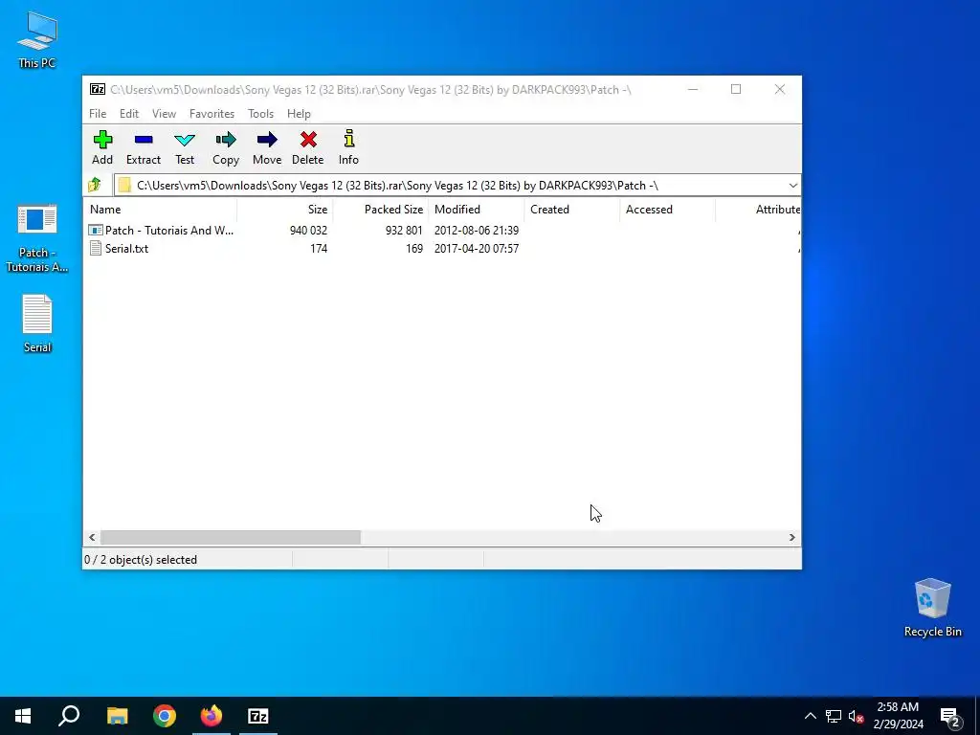The height and width of the screenshot is (735, 980).
Task: Open the Help menu
Action: [x=299, y=114]
